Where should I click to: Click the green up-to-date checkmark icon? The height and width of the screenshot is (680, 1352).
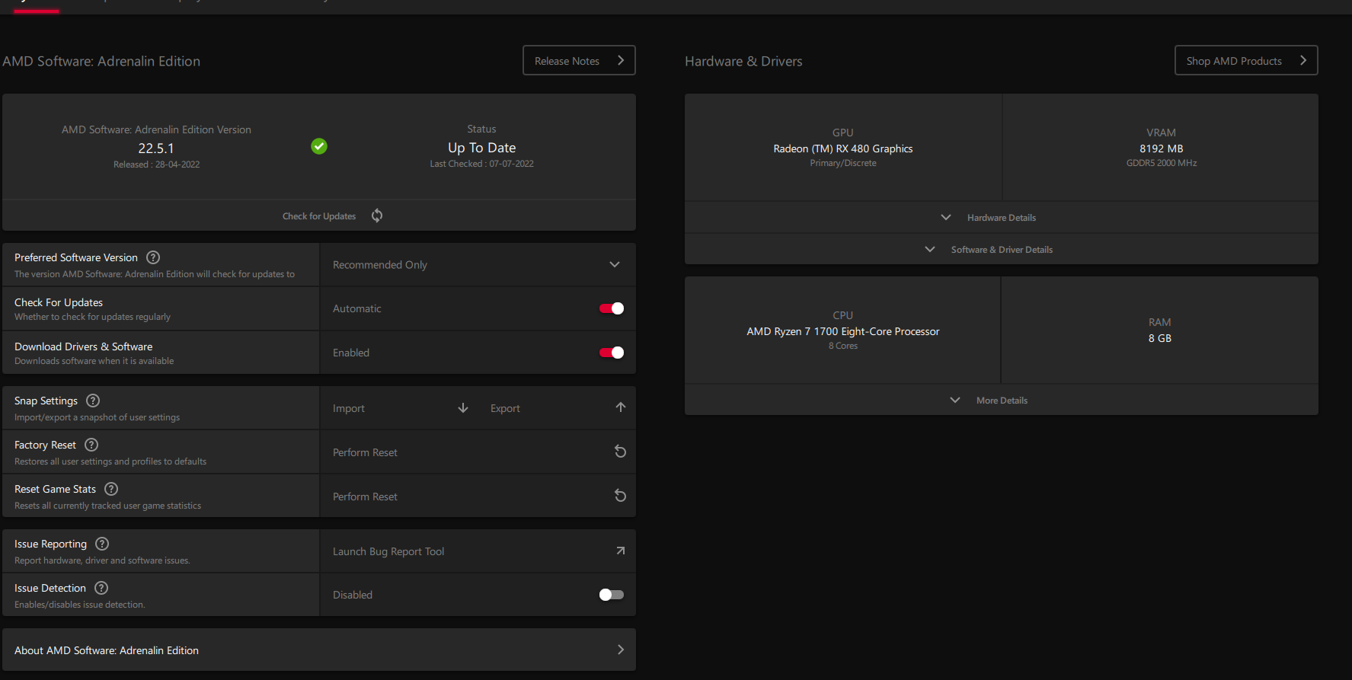click(x=319, y=146)
